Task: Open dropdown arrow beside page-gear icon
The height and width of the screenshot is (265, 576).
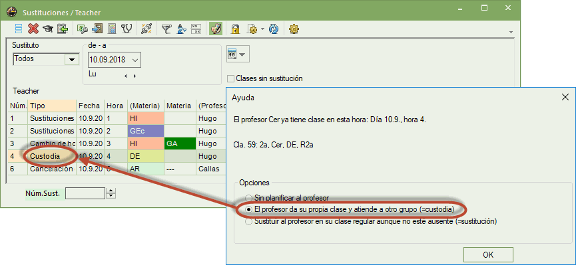Action: pos(262,29)
